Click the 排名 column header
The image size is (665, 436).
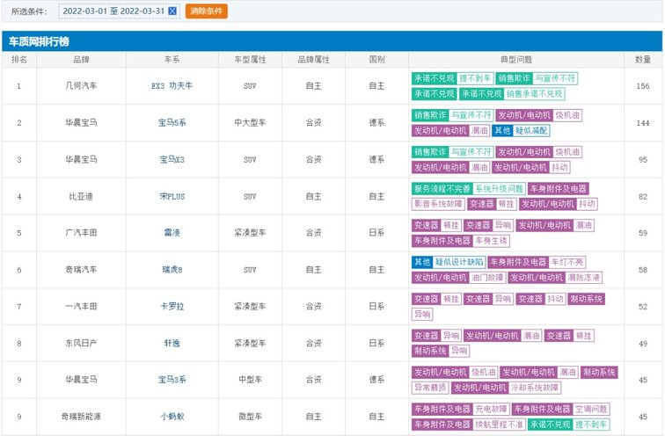(19, 59)
